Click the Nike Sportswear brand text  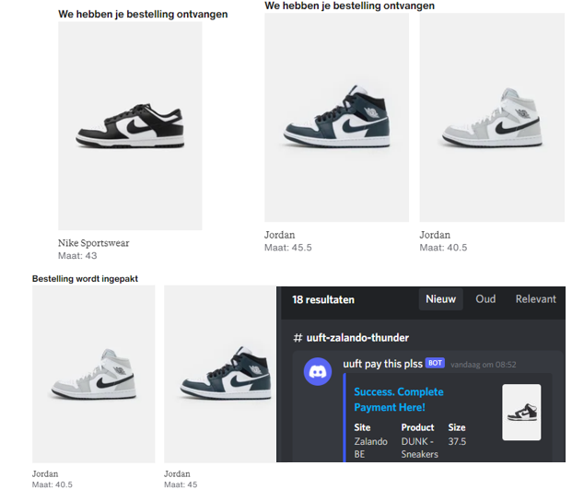[x=93, y=243]
